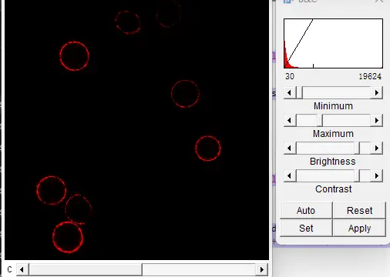Click right arrow of Maximum slider
Image resolution: width=390 pixels, height=277 pixels.
click(377, 120)
